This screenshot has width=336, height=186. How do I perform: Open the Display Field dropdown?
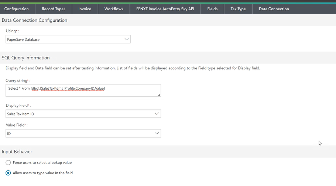pos(83,114)
